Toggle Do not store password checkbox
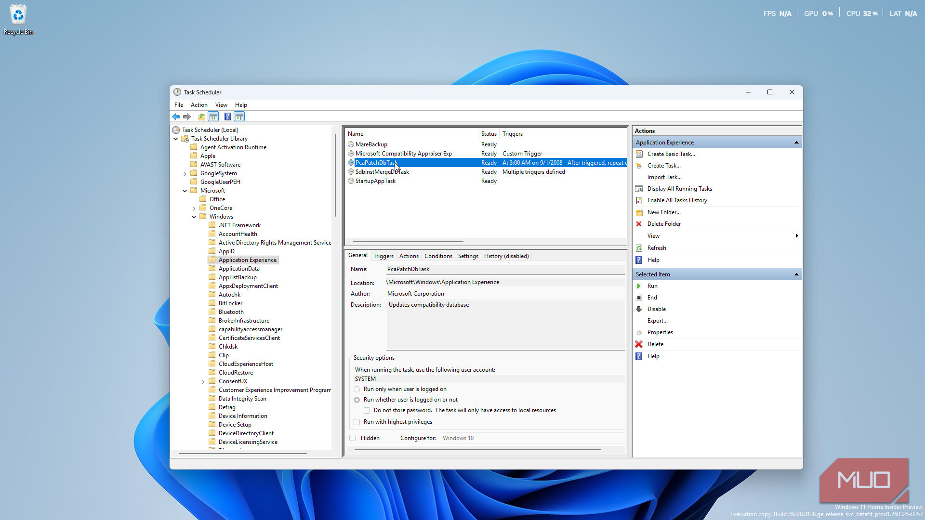Image resolution: width=925 pixels, height=520 pixels. (x=367, y=410)
